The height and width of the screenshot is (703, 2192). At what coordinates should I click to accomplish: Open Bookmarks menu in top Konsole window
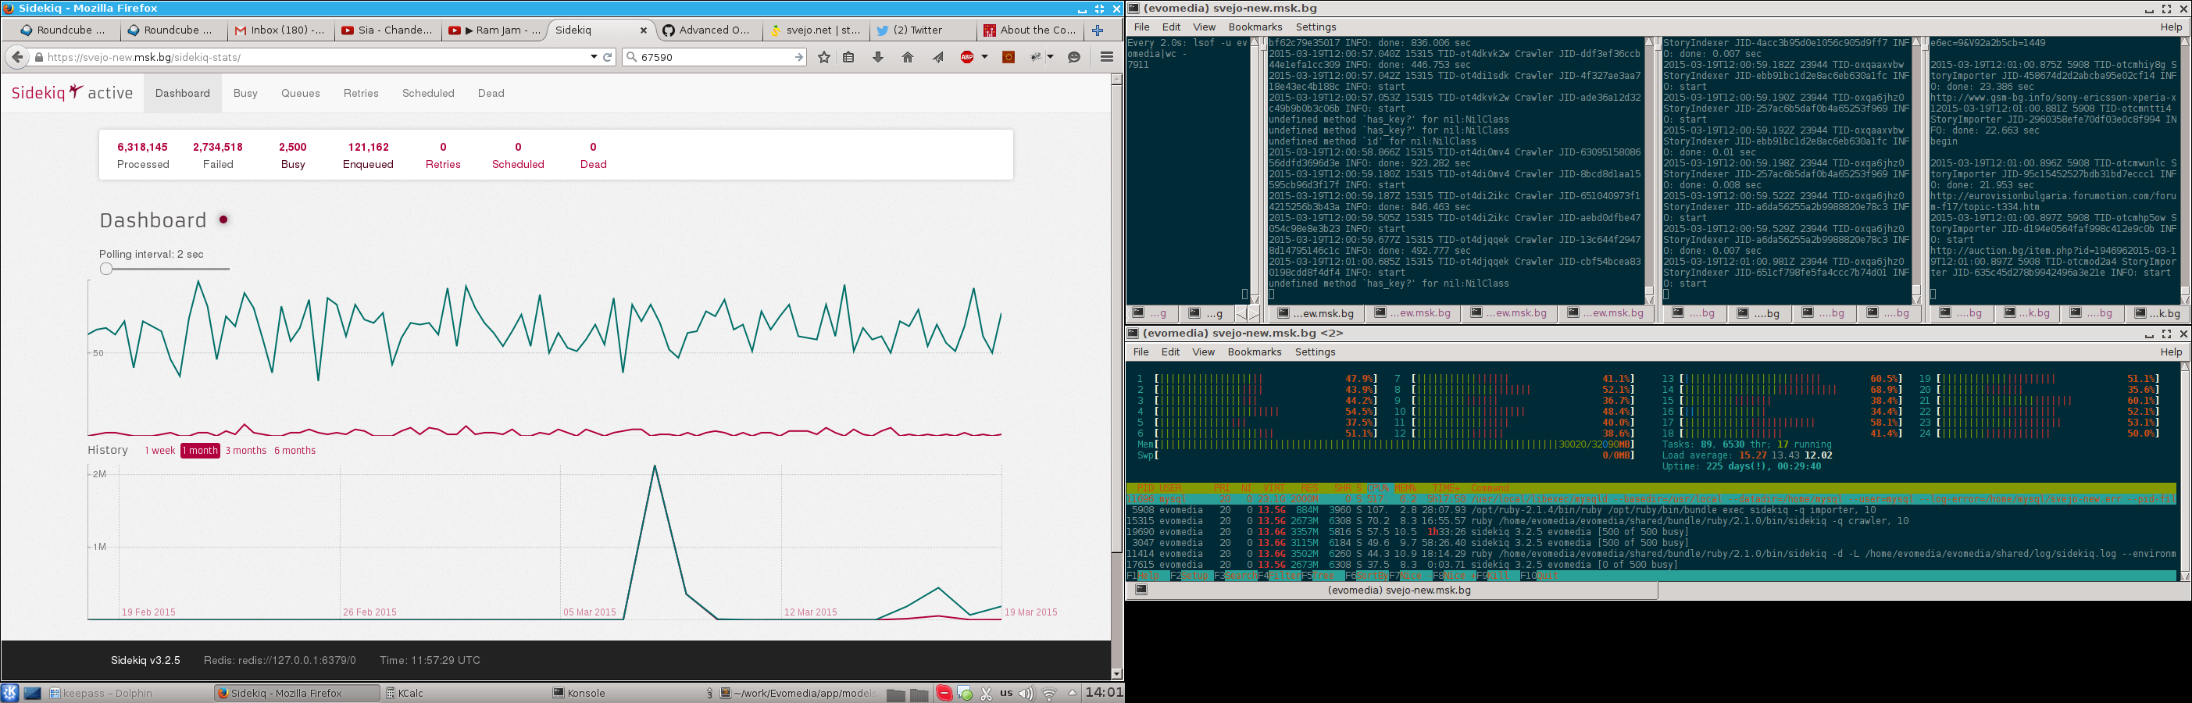click(x=1255, y=27)
